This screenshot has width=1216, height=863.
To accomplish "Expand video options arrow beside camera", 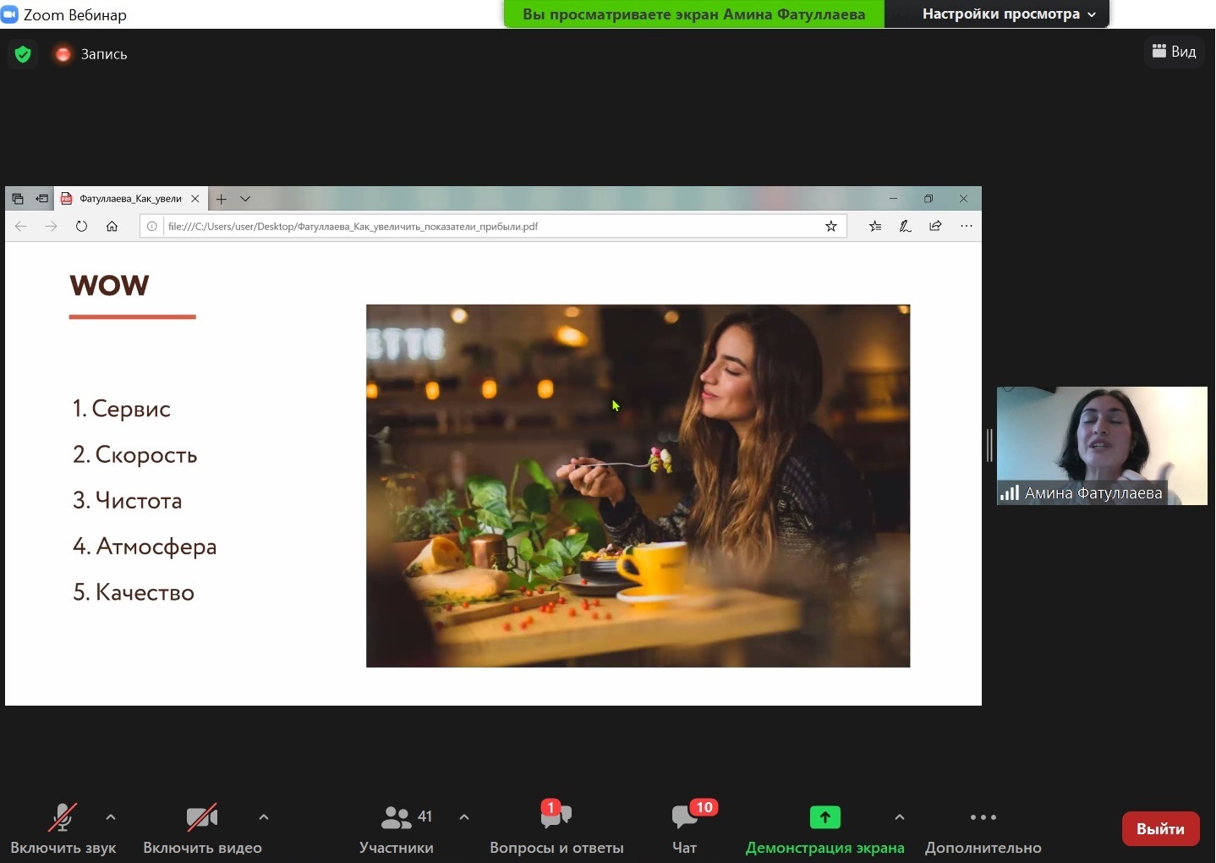I will pyautogui.click(x=264, y=817).
